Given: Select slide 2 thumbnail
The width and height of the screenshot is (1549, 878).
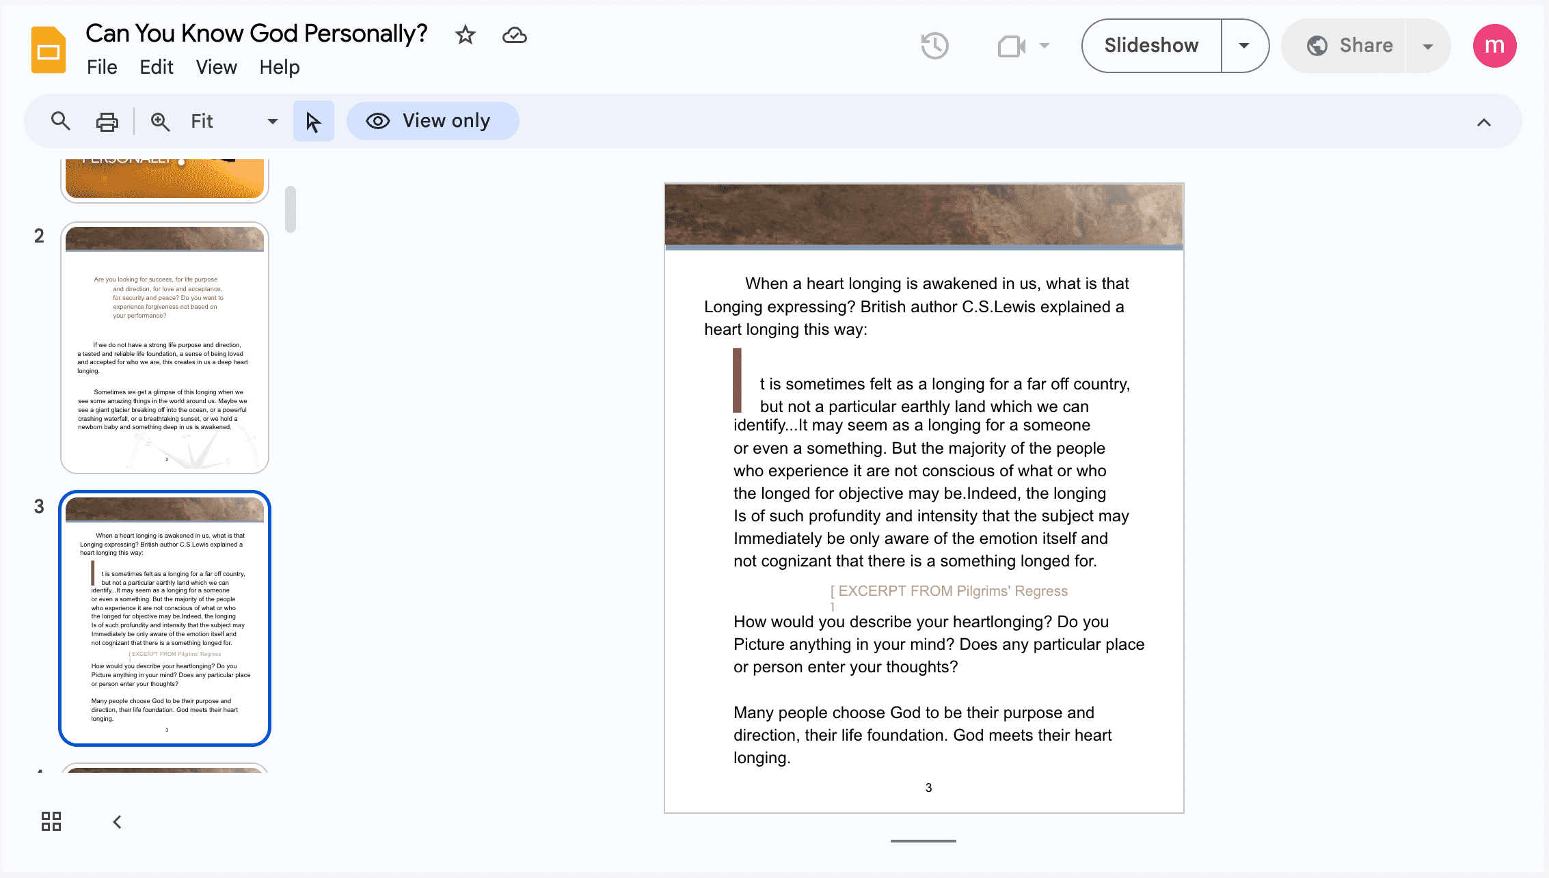Looking at the screenshot, I should (165, 347).
